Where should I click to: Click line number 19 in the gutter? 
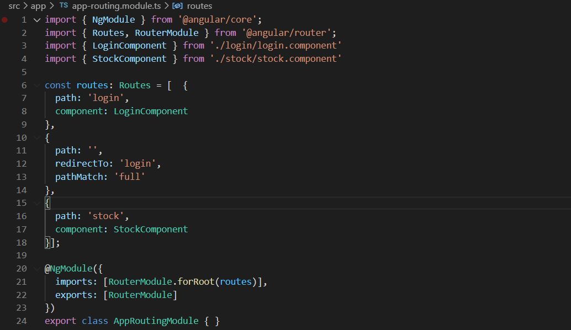point(22,256)
